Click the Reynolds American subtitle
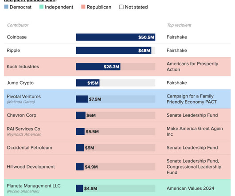The image size is (235, 196). click(24, 134)
